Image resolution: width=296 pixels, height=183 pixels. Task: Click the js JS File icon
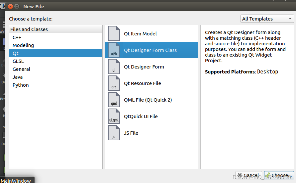point(114,133)
